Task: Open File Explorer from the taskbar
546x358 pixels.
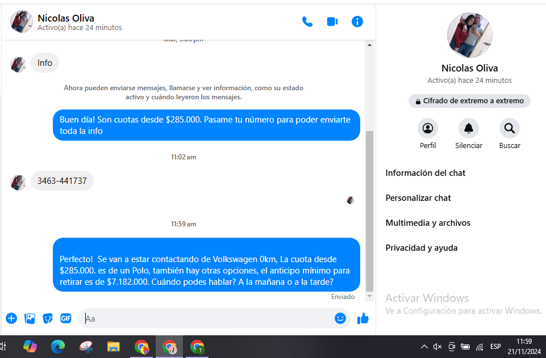Action: [114, 347]
